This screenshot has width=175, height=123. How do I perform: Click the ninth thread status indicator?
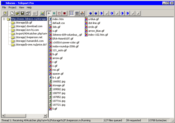[x=132, y=13]
